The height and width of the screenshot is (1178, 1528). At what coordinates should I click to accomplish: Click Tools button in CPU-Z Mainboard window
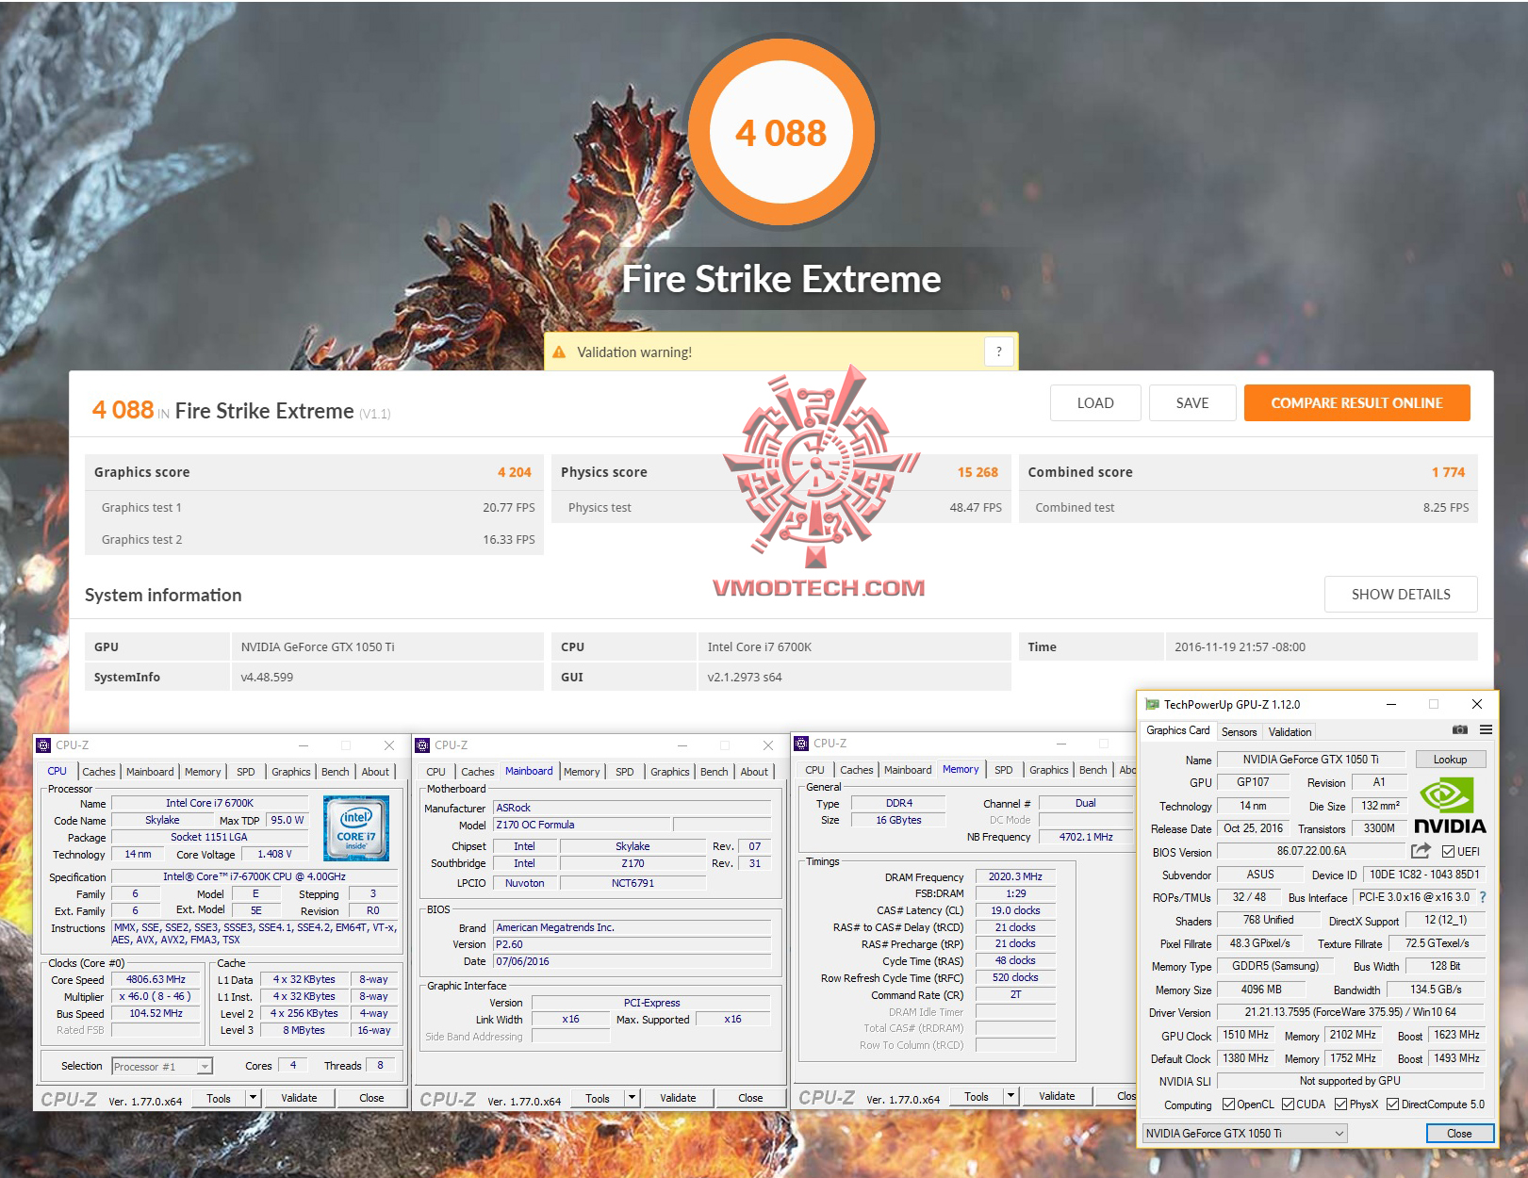point(598,1098)
